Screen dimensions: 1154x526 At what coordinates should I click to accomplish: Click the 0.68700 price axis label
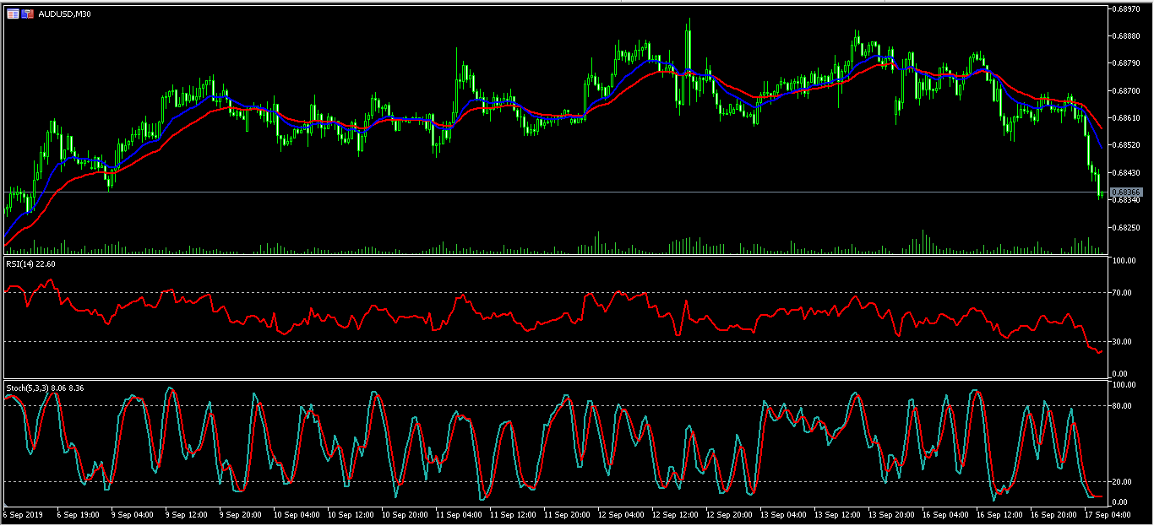1127,90
